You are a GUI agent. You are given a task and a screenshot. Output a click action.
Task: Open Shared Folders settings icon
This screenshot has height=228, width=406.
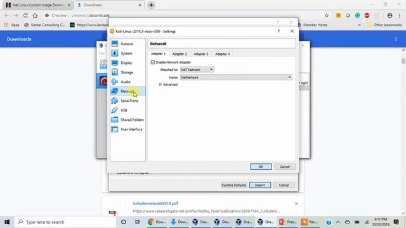pos(115,120)
